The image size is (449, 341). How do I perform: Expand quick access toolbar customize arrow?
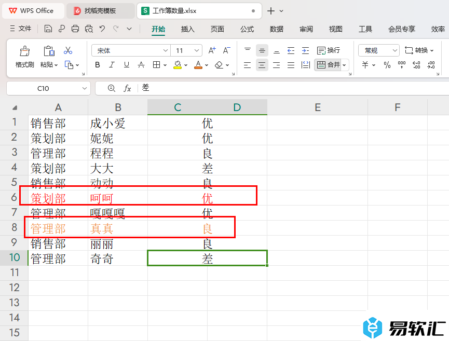(x=129, y=29)
